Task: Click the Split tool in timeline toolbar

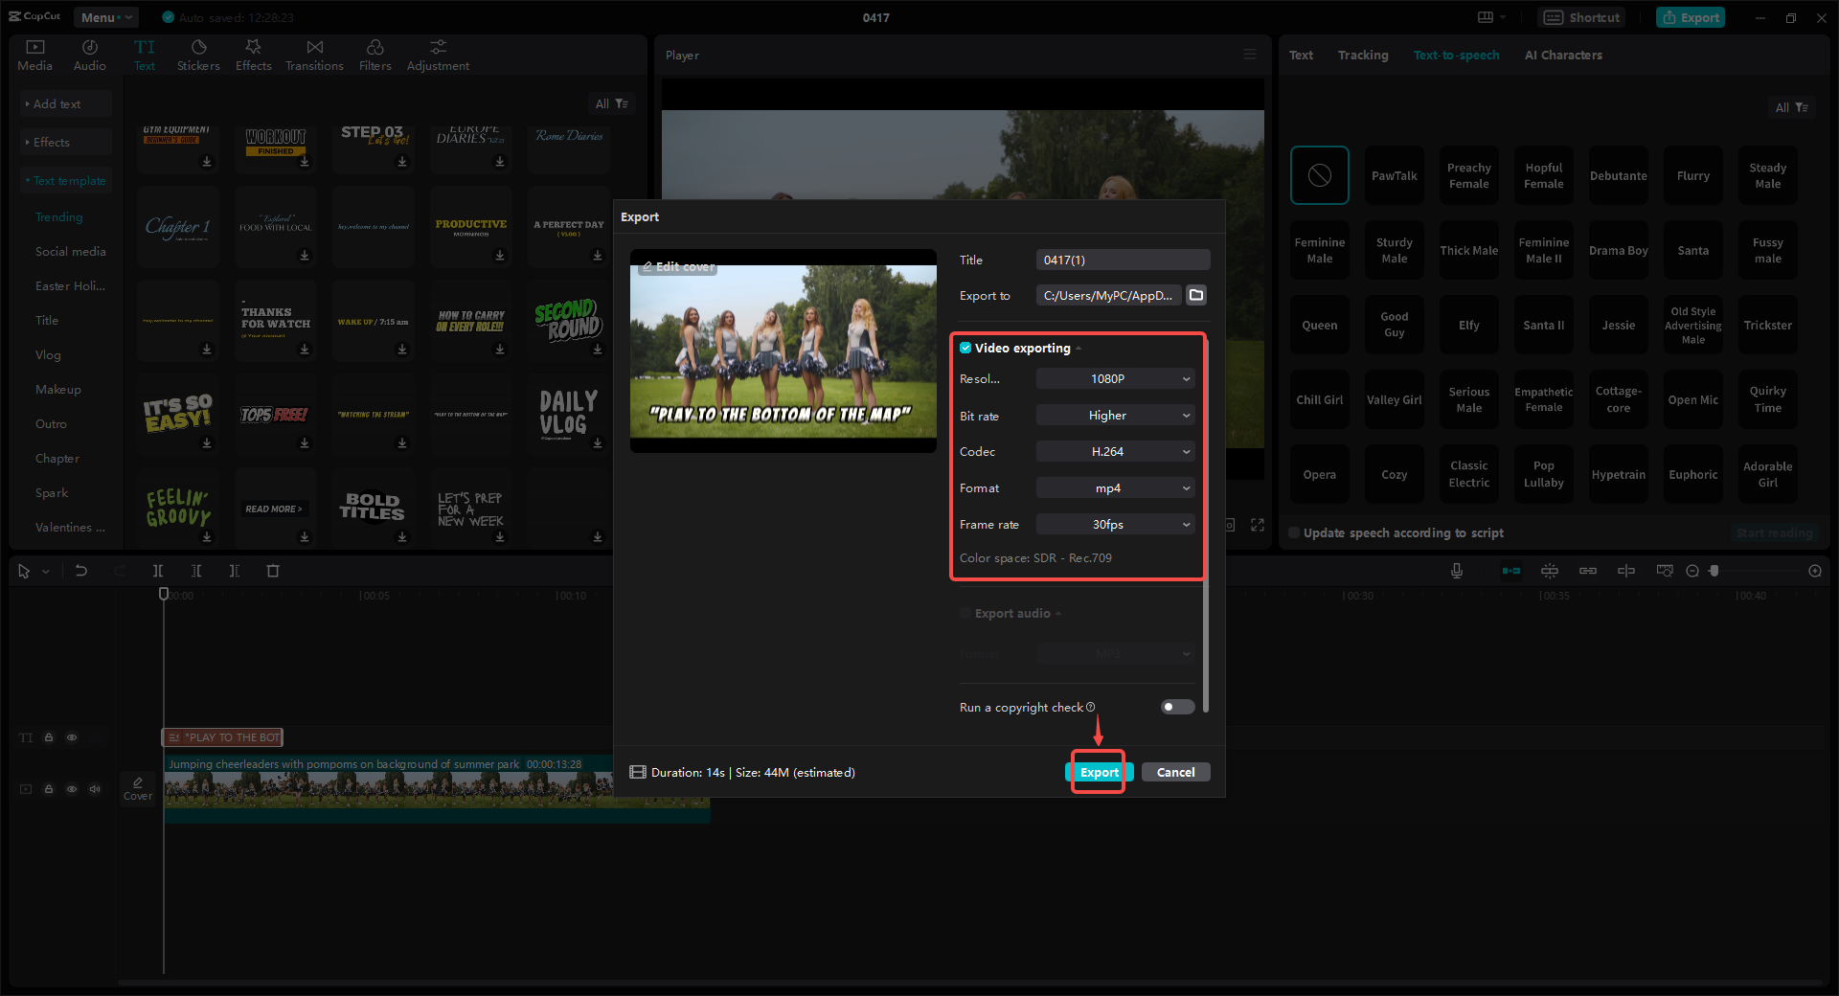Action: (x=158, y=571)
